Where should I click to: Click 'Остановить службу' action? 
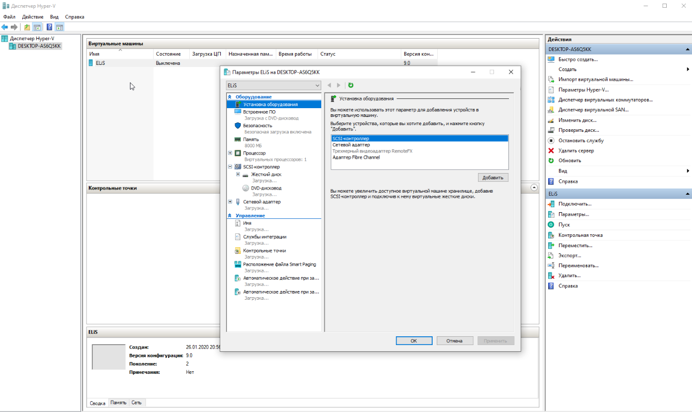click(581, 140)
